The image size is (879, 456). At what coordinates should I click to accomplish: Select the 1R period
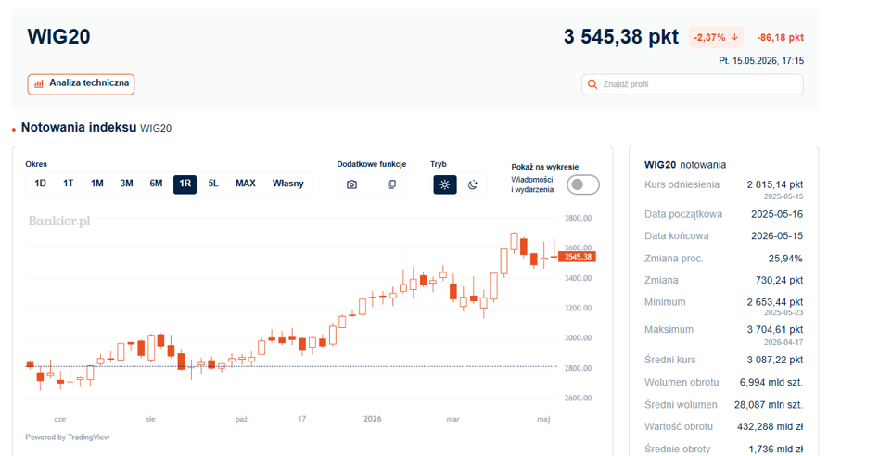pyautogui.click(x=185, y=184)
